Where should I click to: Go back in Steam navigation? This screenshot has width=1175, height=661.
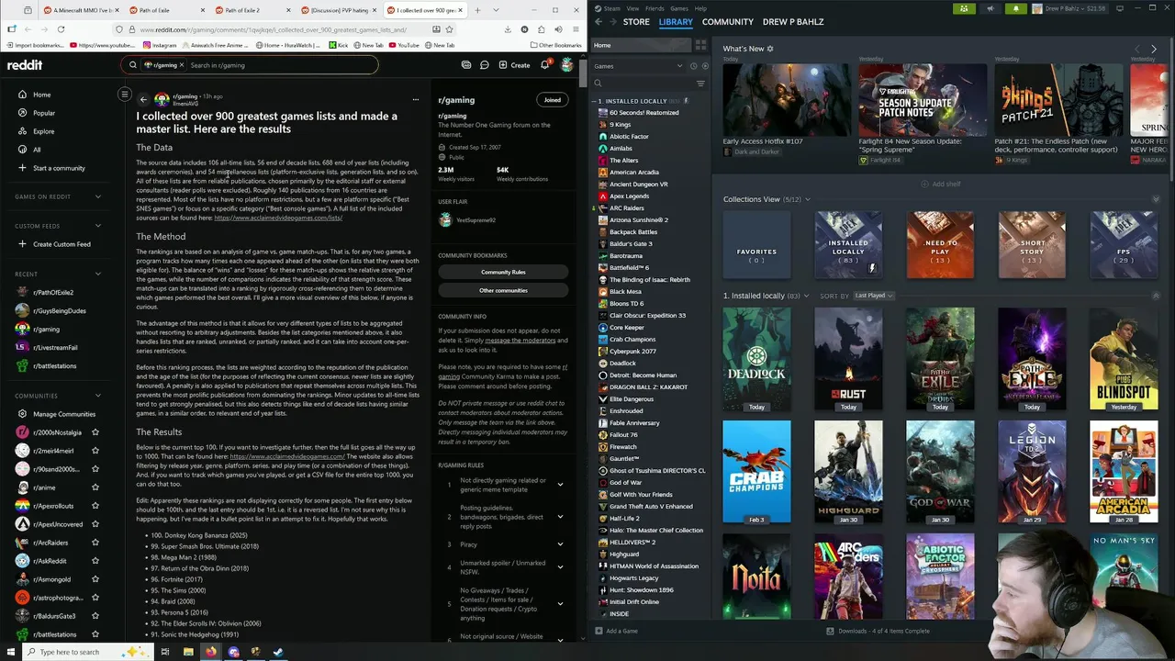pos(599,22)
